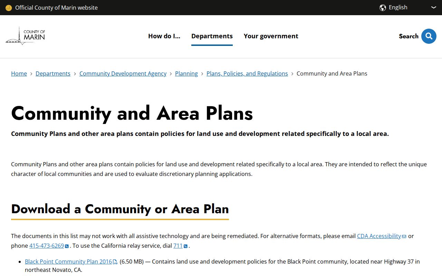Navigate to Planning breadcrumb link
This screenshot has width=442, height=276.
(186, 73)
